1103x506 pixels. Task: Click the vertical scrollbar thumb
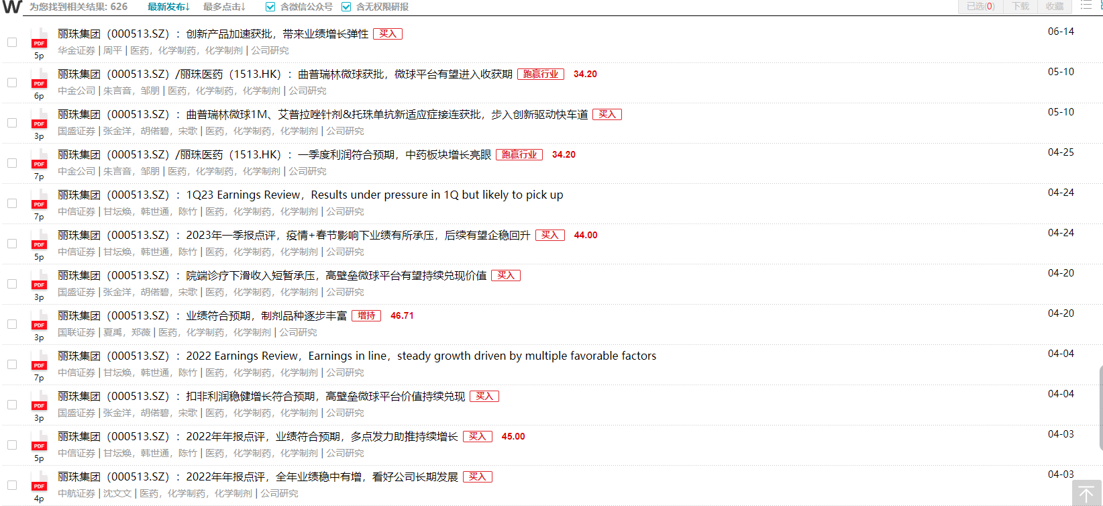click(x=1100, y=408)
